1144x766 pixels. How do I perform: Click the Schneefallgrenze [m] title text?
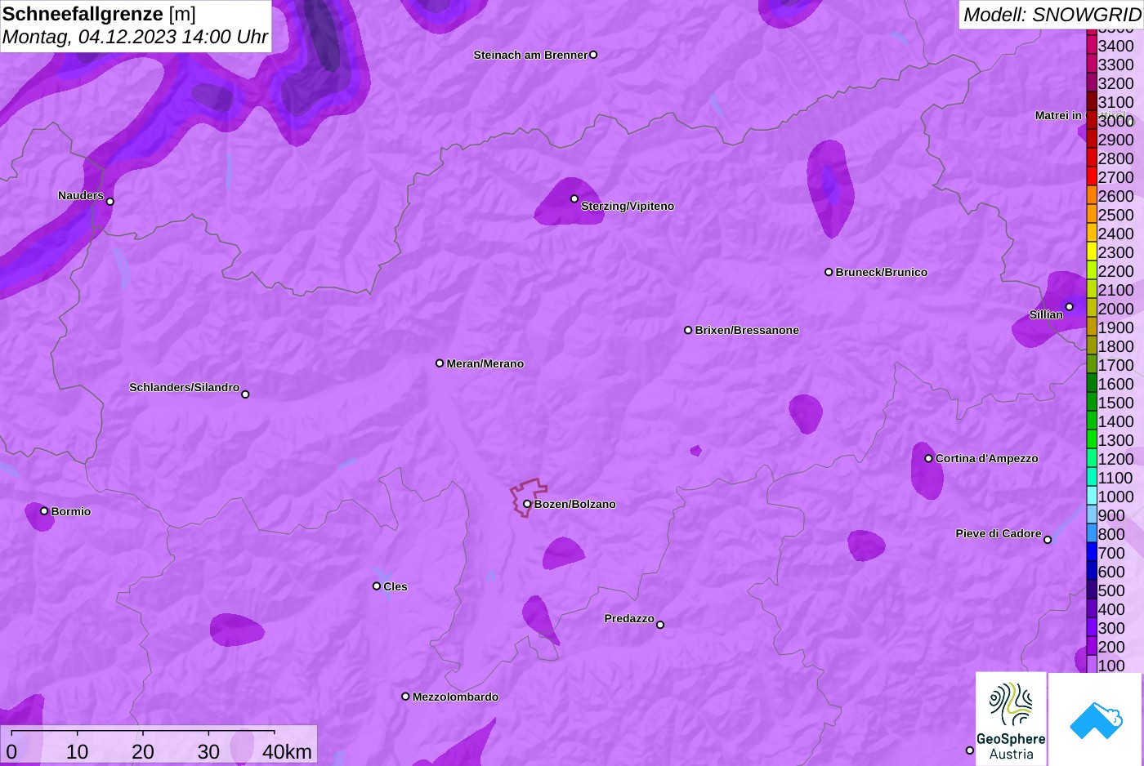coord(99,14)
